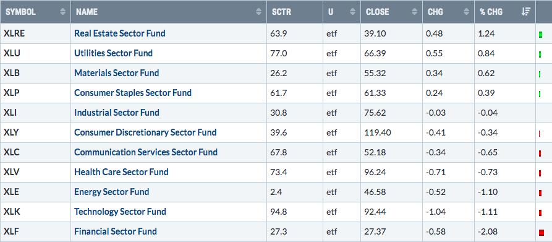Click the green bar for XLRE row

pos(540,35)
